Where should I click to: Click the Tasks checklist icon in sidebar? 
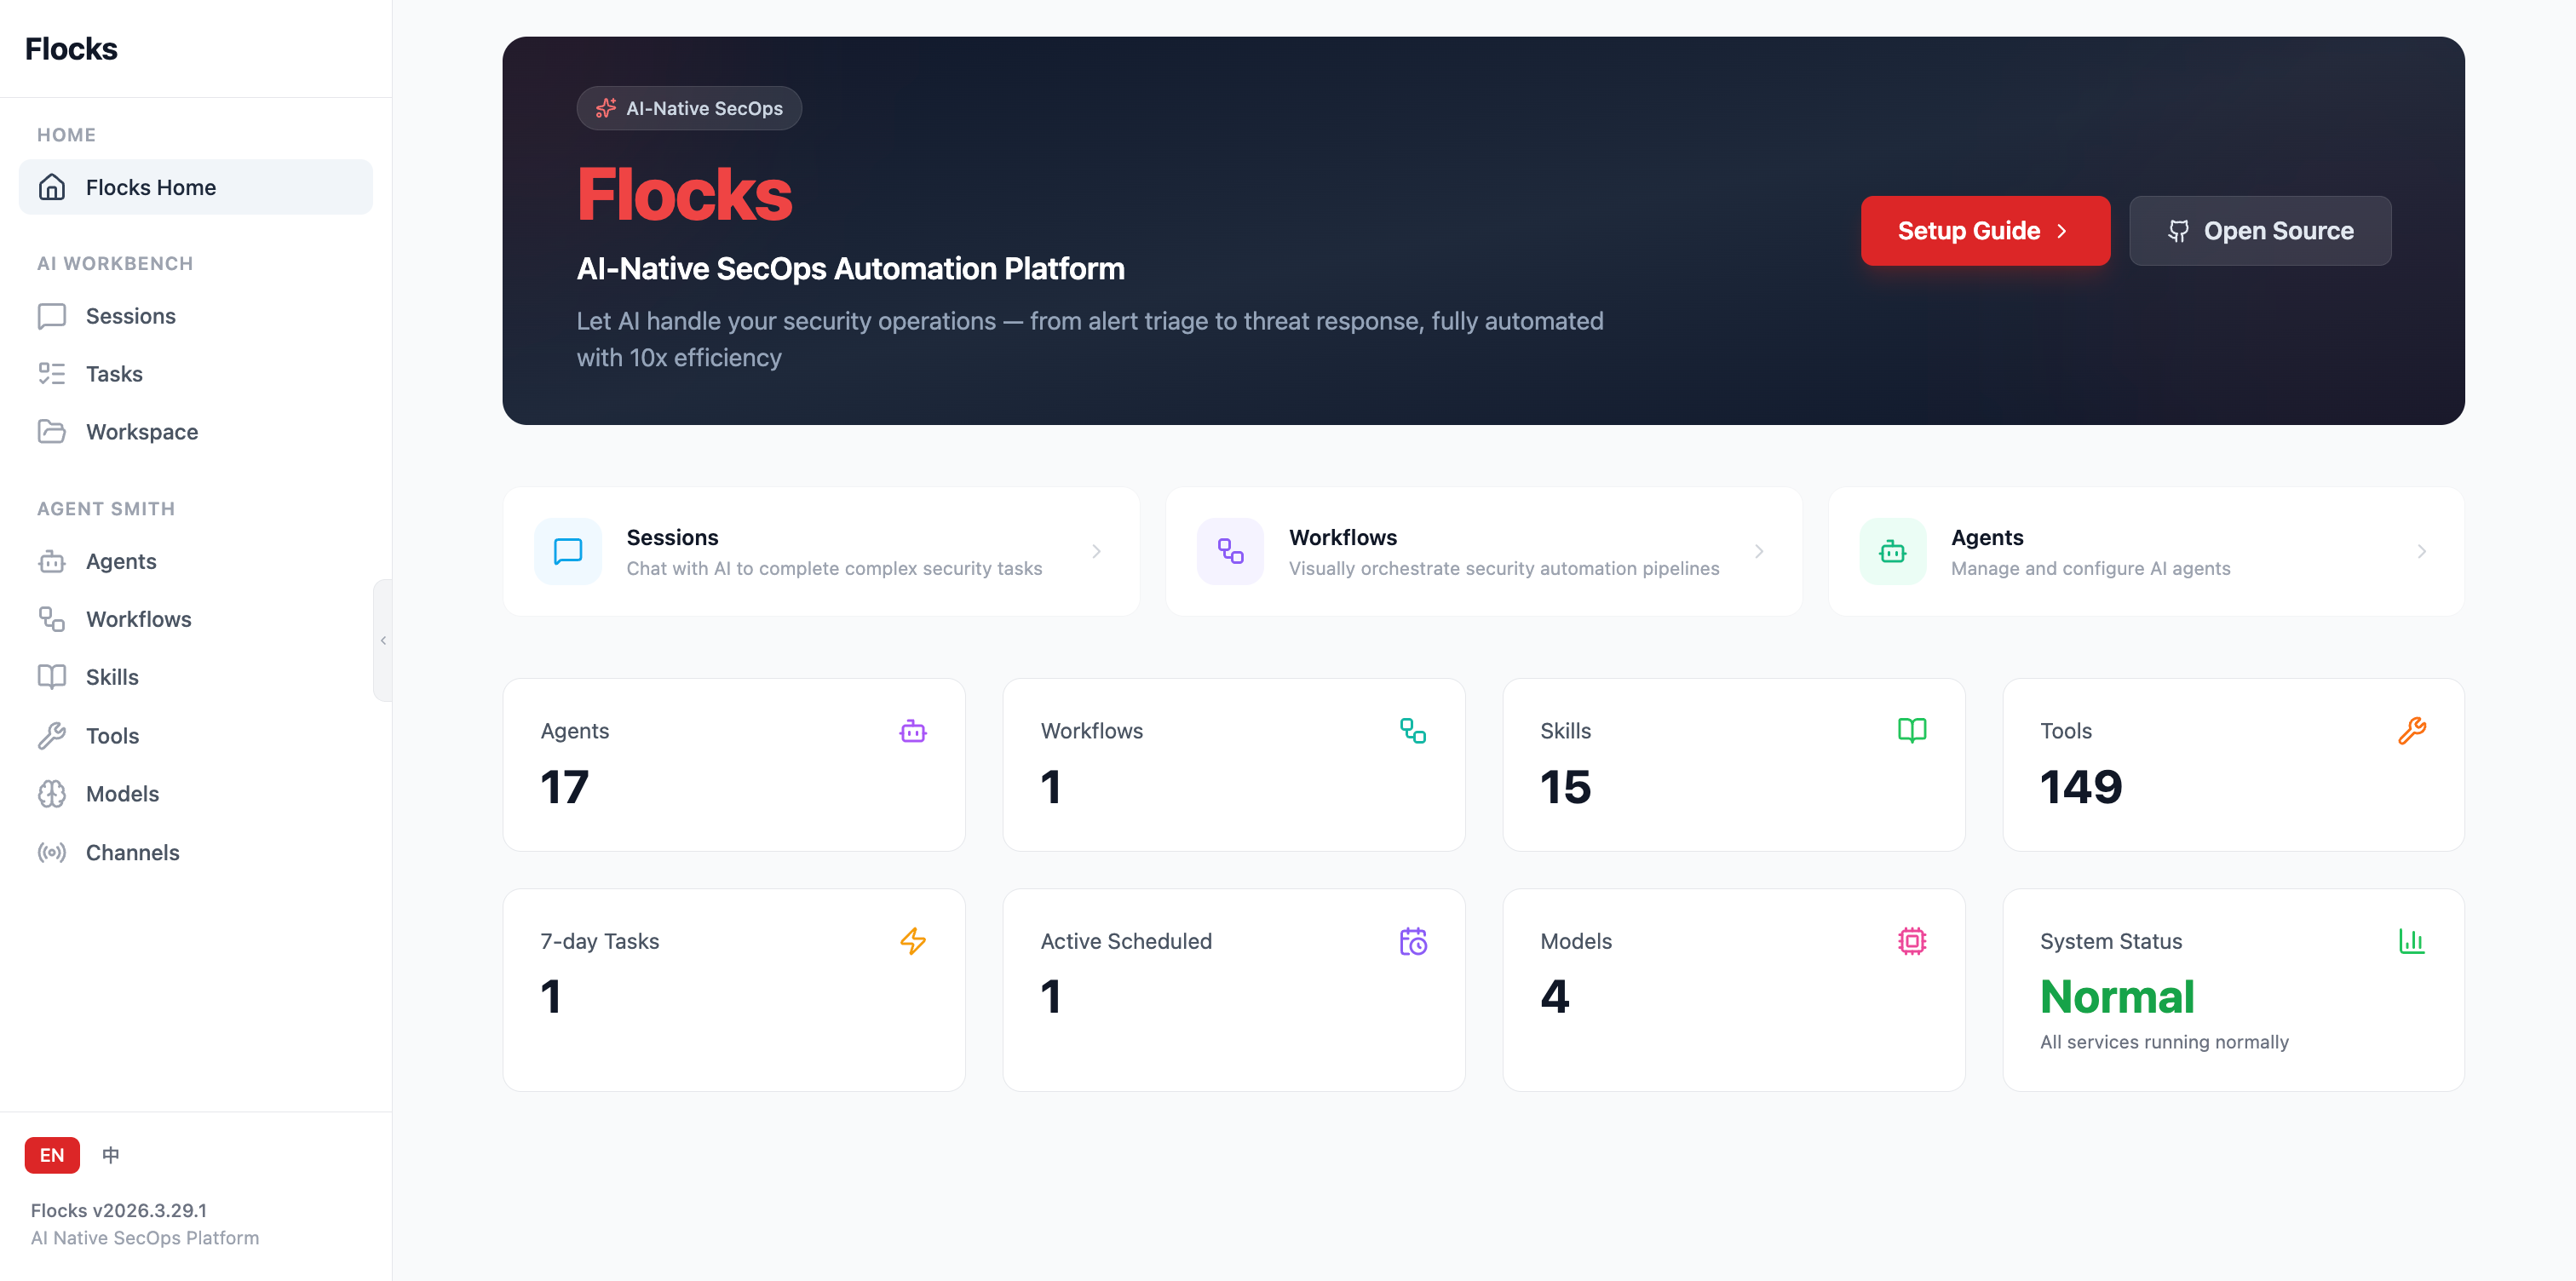pos(51,374)
